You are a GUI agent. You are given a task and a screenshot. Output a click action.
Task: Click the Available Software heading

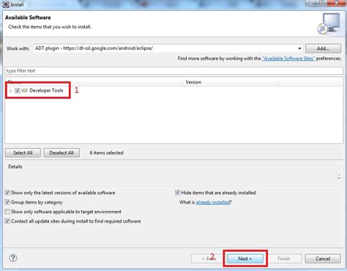(28, 18)
